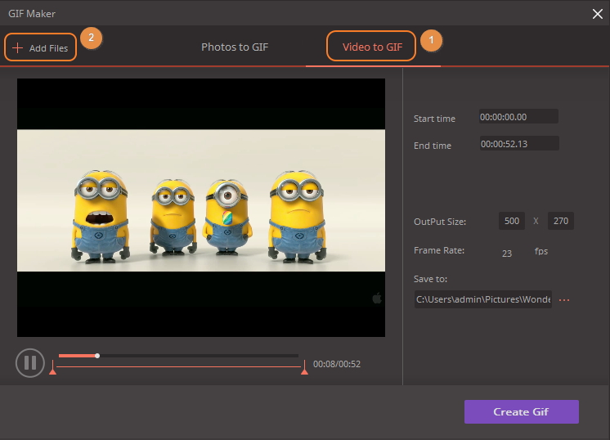Image resolution: width=610 pixels, height=440 pixels.
Task: Select the Video to GIF tab
Action: 372,47
